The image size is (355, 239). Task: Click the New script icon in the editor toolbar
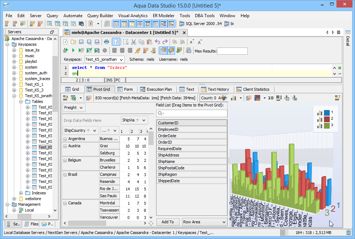[x=66, y=42]
